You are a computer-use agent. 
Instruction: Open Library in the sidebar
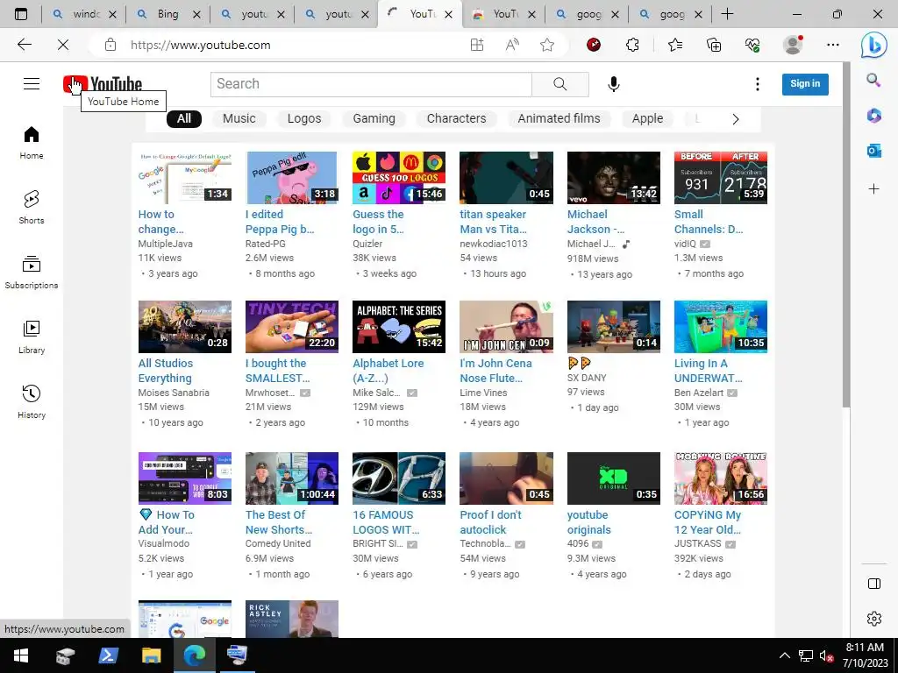click(x=32, y=337)
